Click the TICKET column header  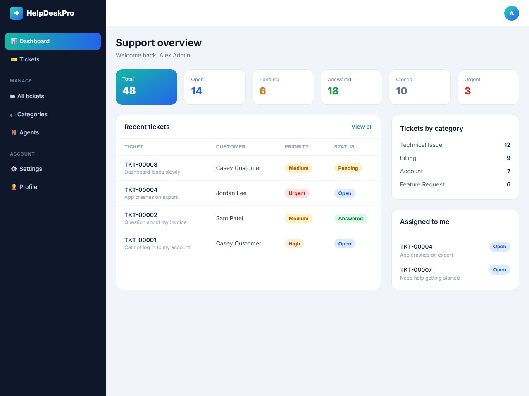134,147
